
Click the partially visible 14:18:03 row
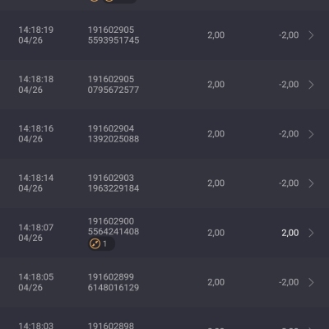tap(164, 318)
